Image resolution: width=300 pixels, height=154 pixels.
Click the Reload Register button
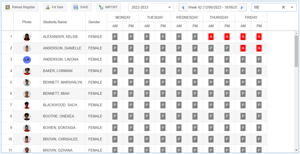(21, 7)
